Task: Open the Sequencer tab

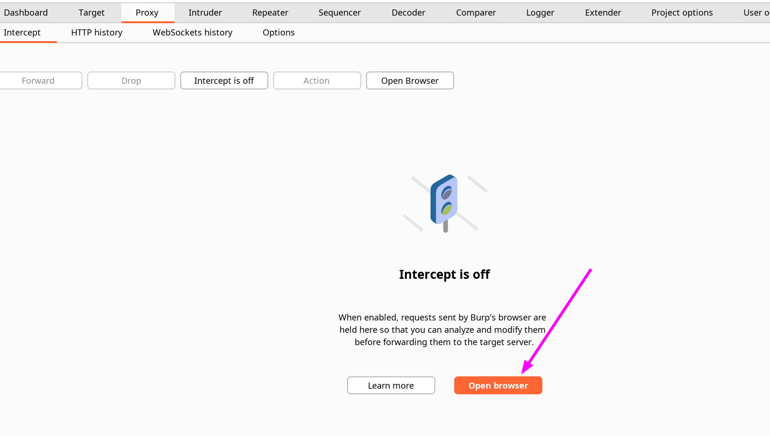Action: coord(339,13)
